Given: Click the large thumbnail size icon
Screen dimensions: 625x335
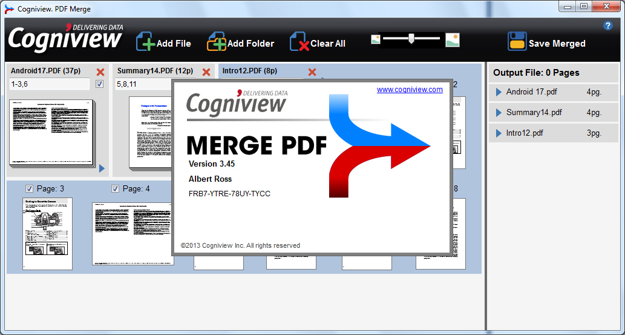Looking at the screenshot, I should click(453, 40).
